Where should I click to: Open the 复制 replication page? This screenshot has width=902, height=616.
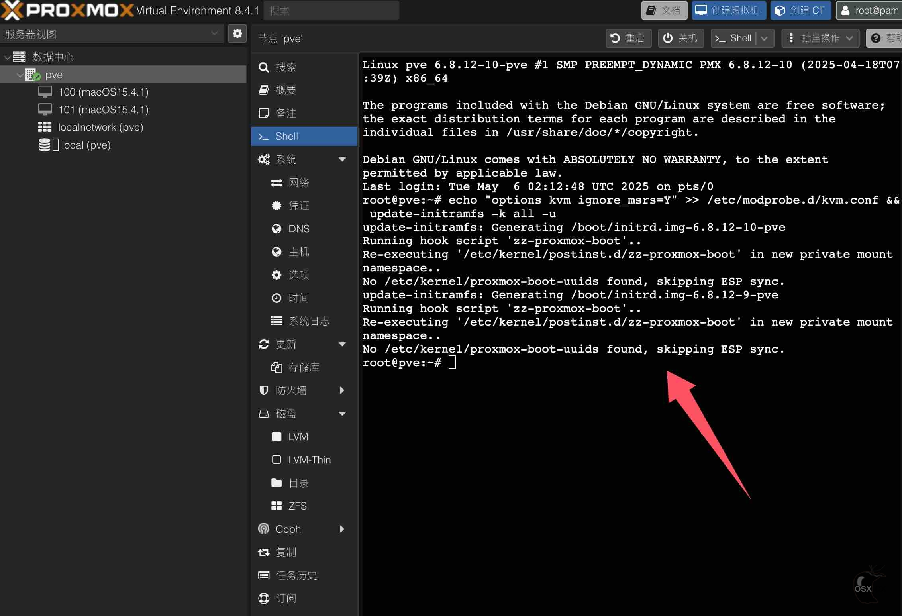[x=304, y=552]
